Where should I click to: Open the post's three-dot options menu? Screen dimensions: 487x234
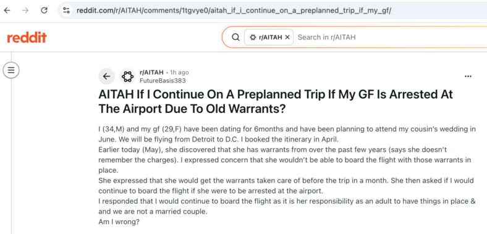coord(468,77)
